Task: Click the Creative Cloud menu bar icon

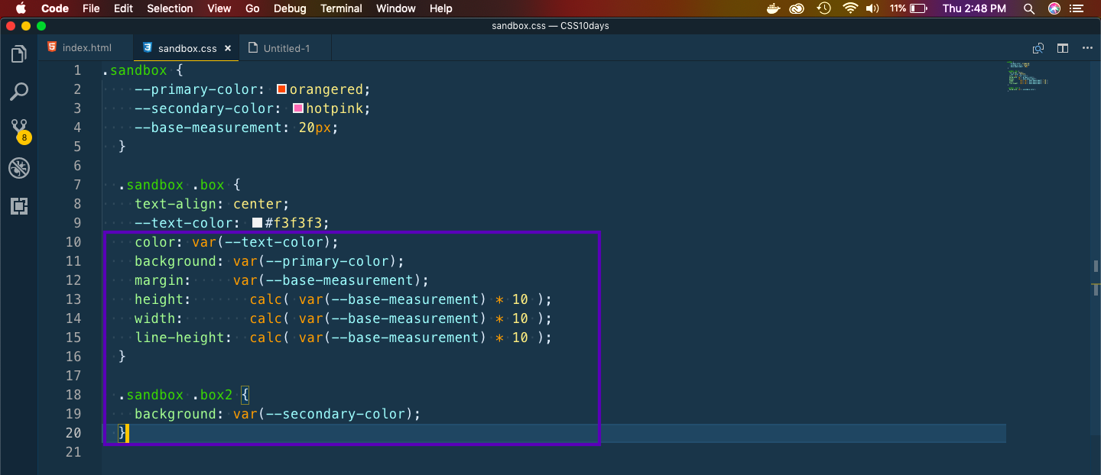Action: (797, 8)
